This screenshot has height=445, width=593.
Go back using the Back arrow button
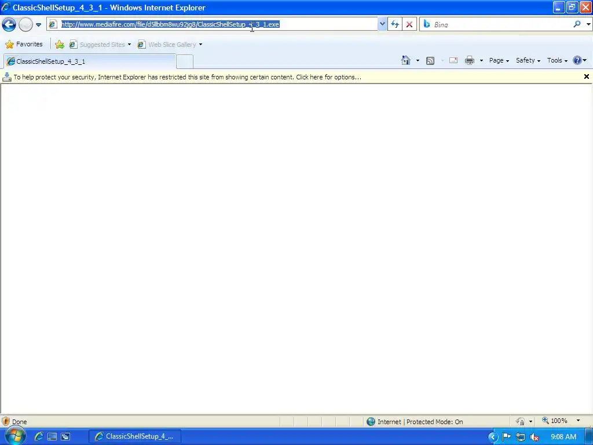click(9, 24)
